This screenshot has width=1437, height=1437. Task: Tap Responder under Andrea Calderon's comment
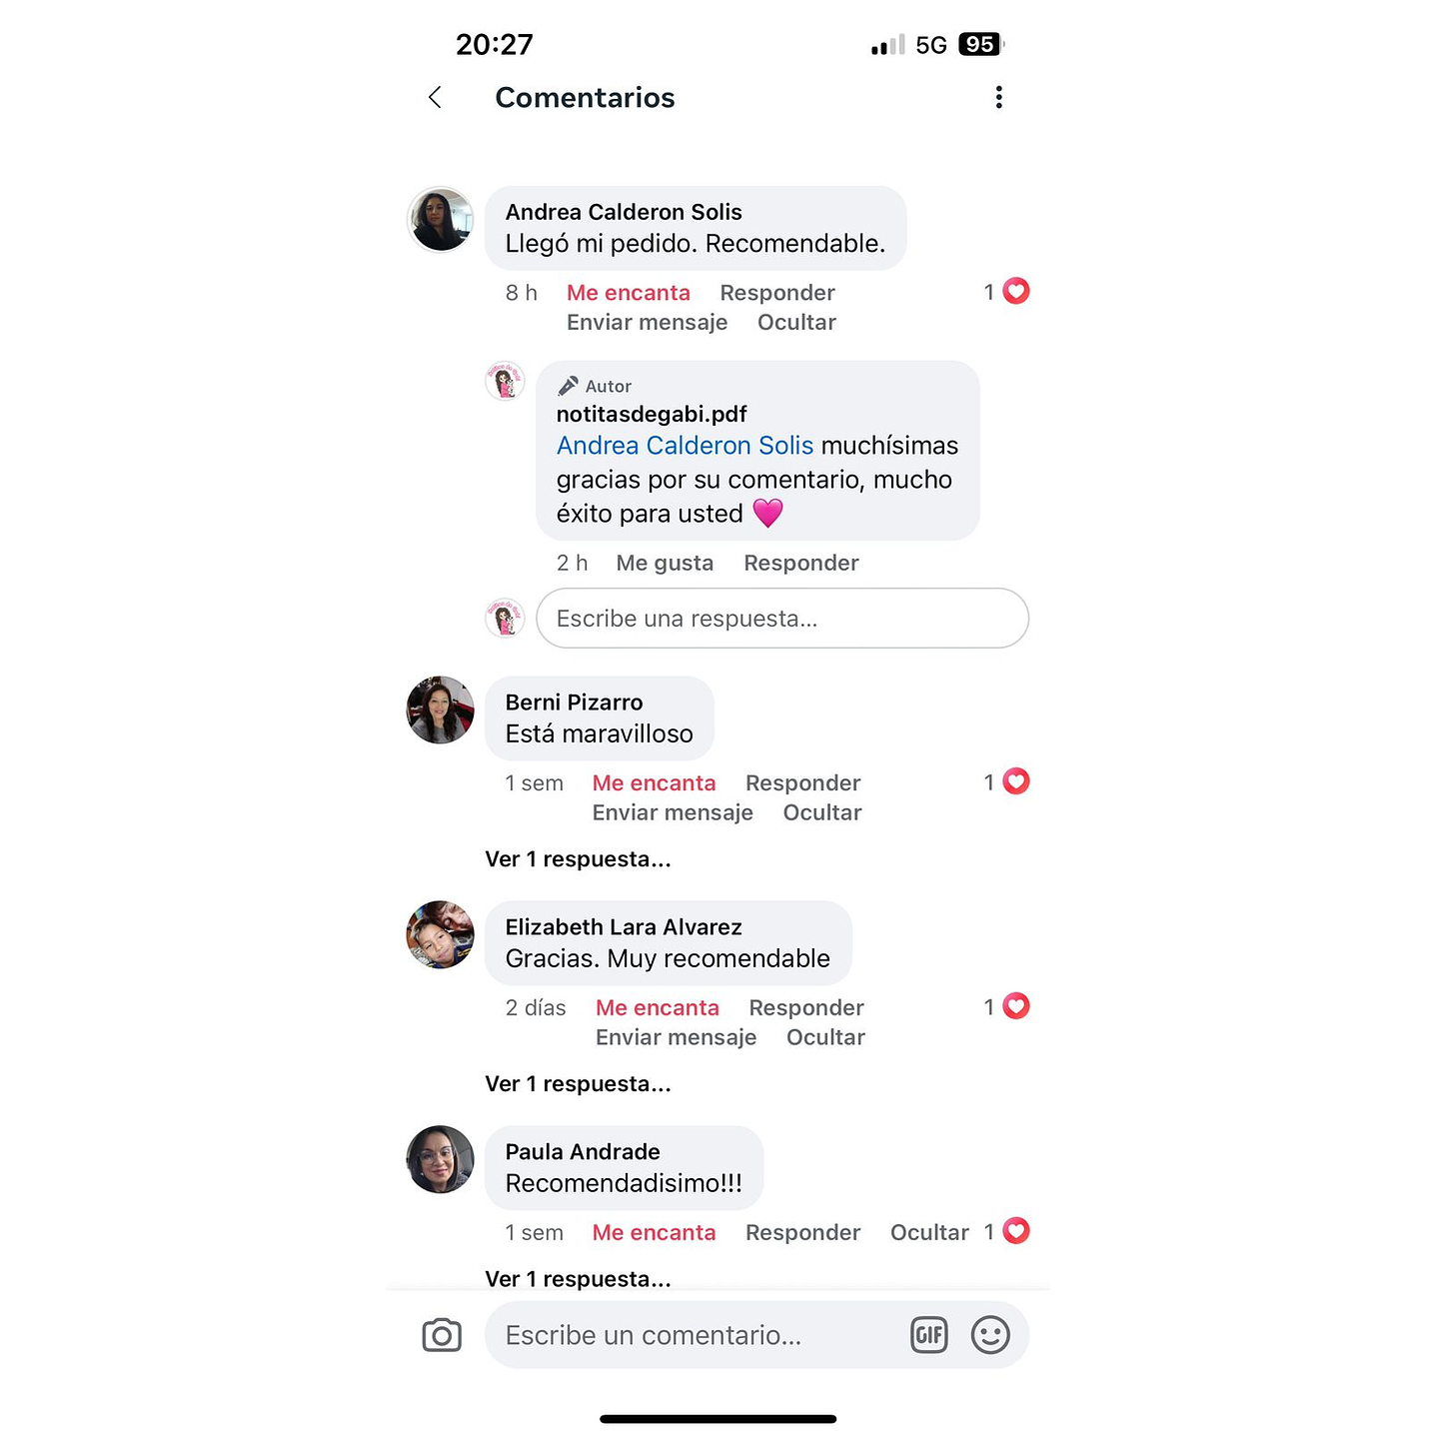click(777, 293)
